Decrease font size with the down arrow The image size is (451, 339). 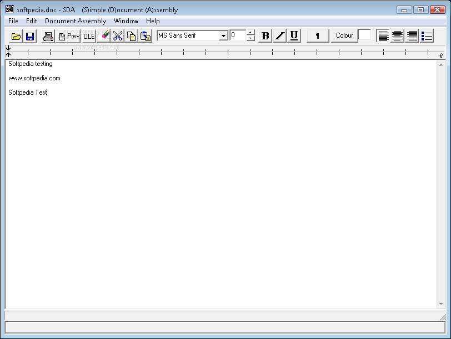coord(250,38)
